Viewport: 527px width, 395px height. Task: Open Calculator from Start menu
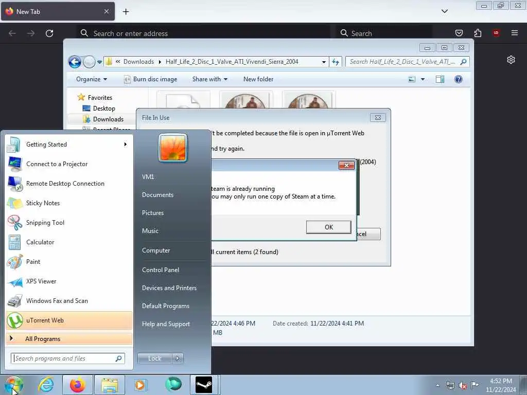(x=69, y=242)
